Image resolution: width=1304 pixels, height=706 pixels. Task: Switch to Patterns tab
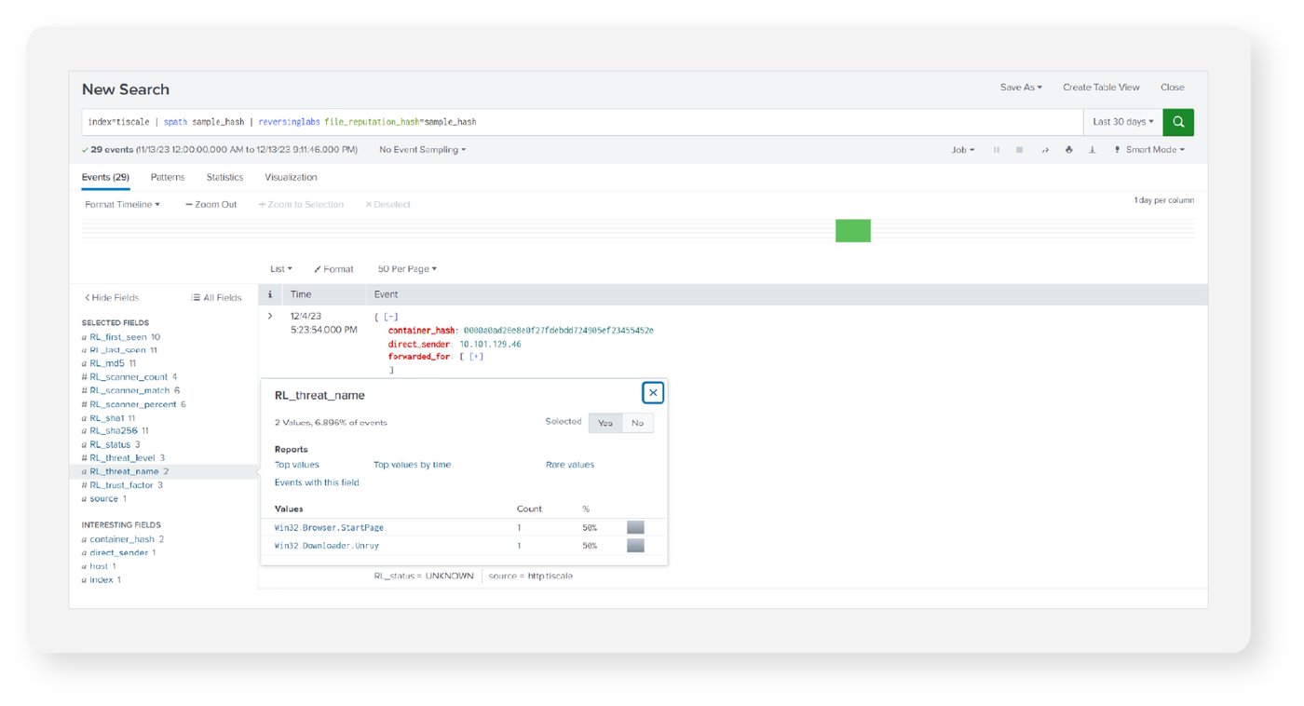click(168, 177)
